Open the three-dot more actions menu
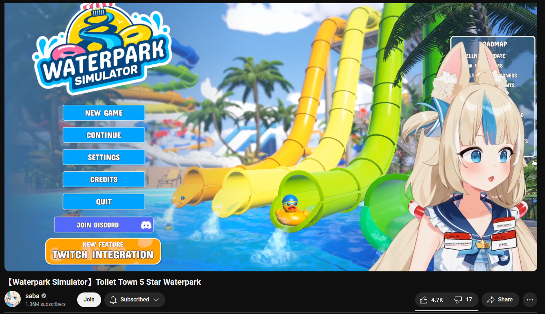 pos(530,300)
